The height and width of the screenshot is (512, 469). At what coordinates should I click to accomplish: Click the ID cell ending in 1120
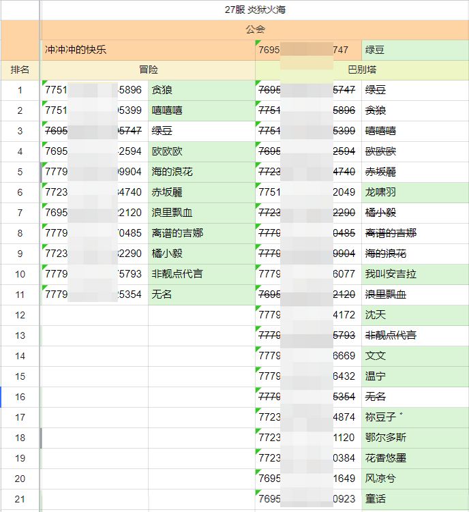point(308,438)
